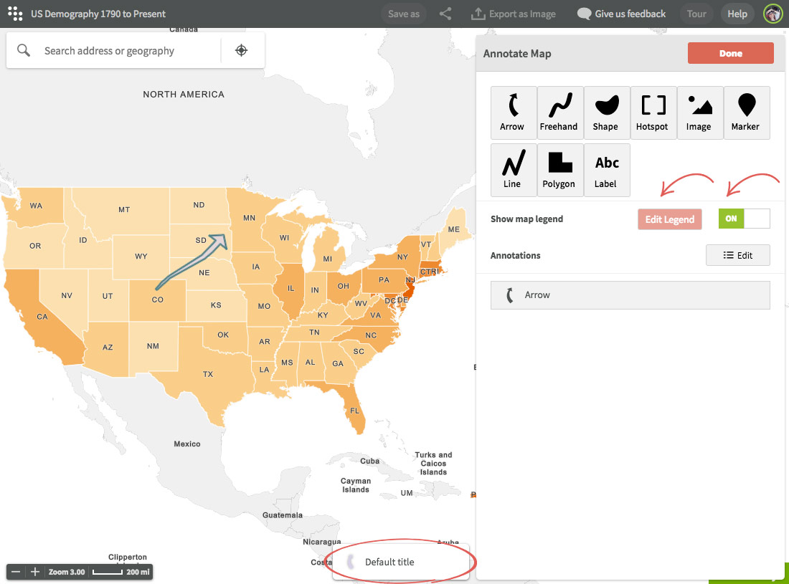Click the CO state label
789x584 pixels.
158,300
